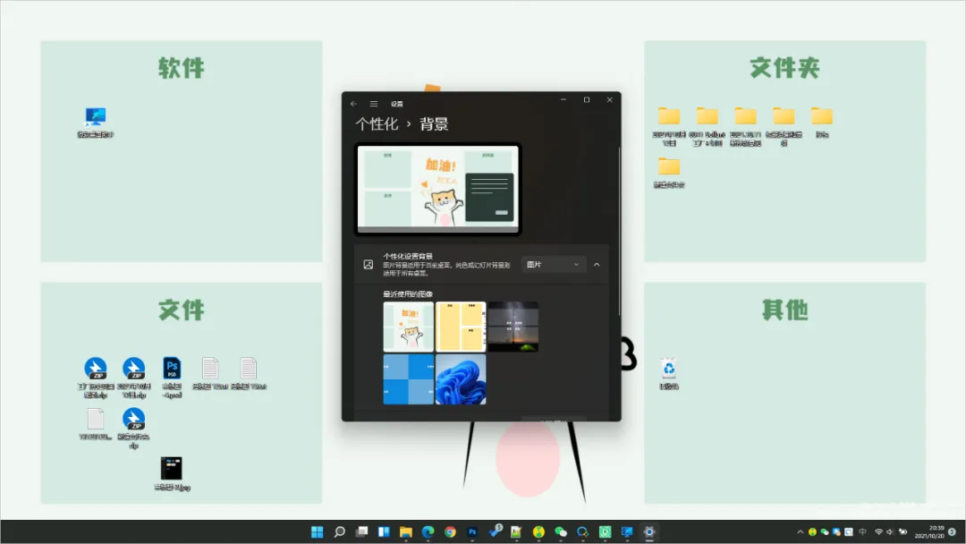Viewport: 966px width, 544px height.
Task: Launch Microsoft Edge from the taskbar
Action: tap(427, 531)
